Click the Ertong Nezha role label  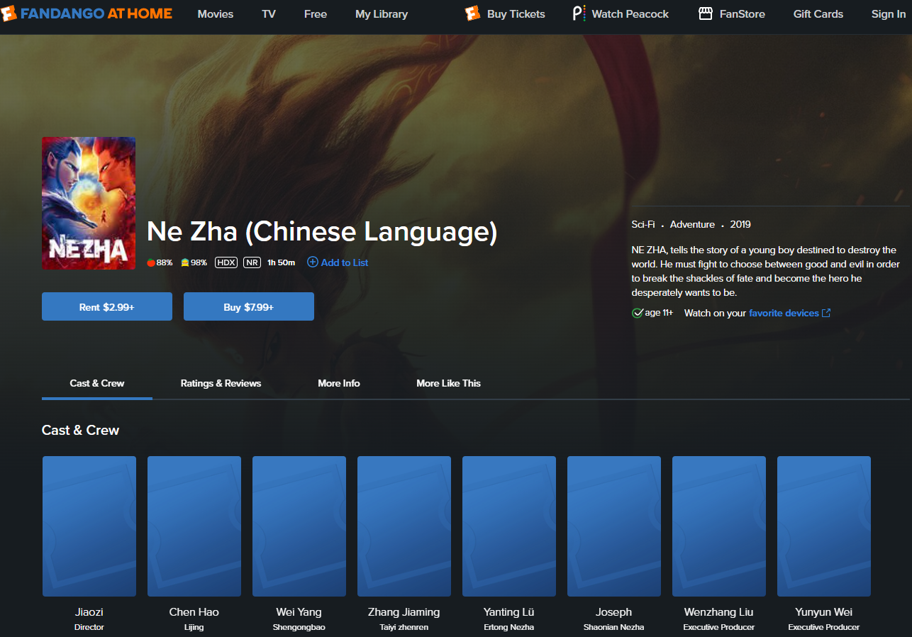pyautogui.click(x=509, y=627)
